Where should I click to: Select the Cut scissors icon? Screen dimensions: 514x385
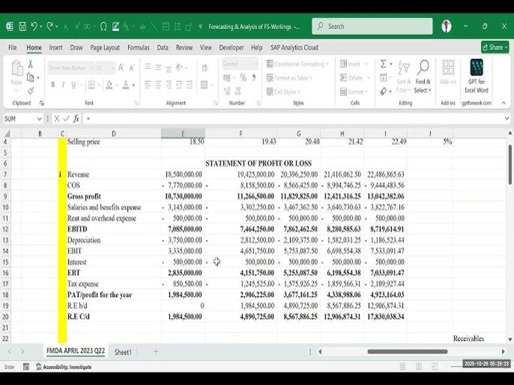(30, 64)
